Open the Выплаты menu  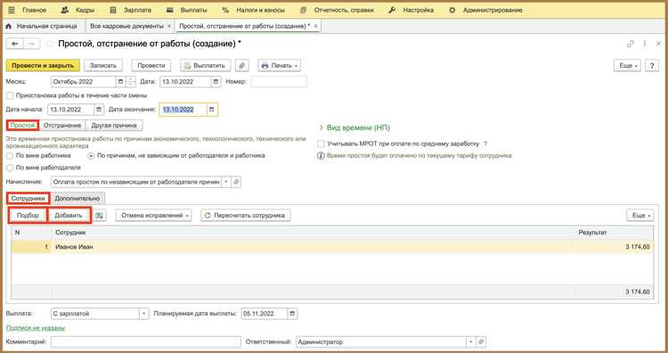pos(187,10)
